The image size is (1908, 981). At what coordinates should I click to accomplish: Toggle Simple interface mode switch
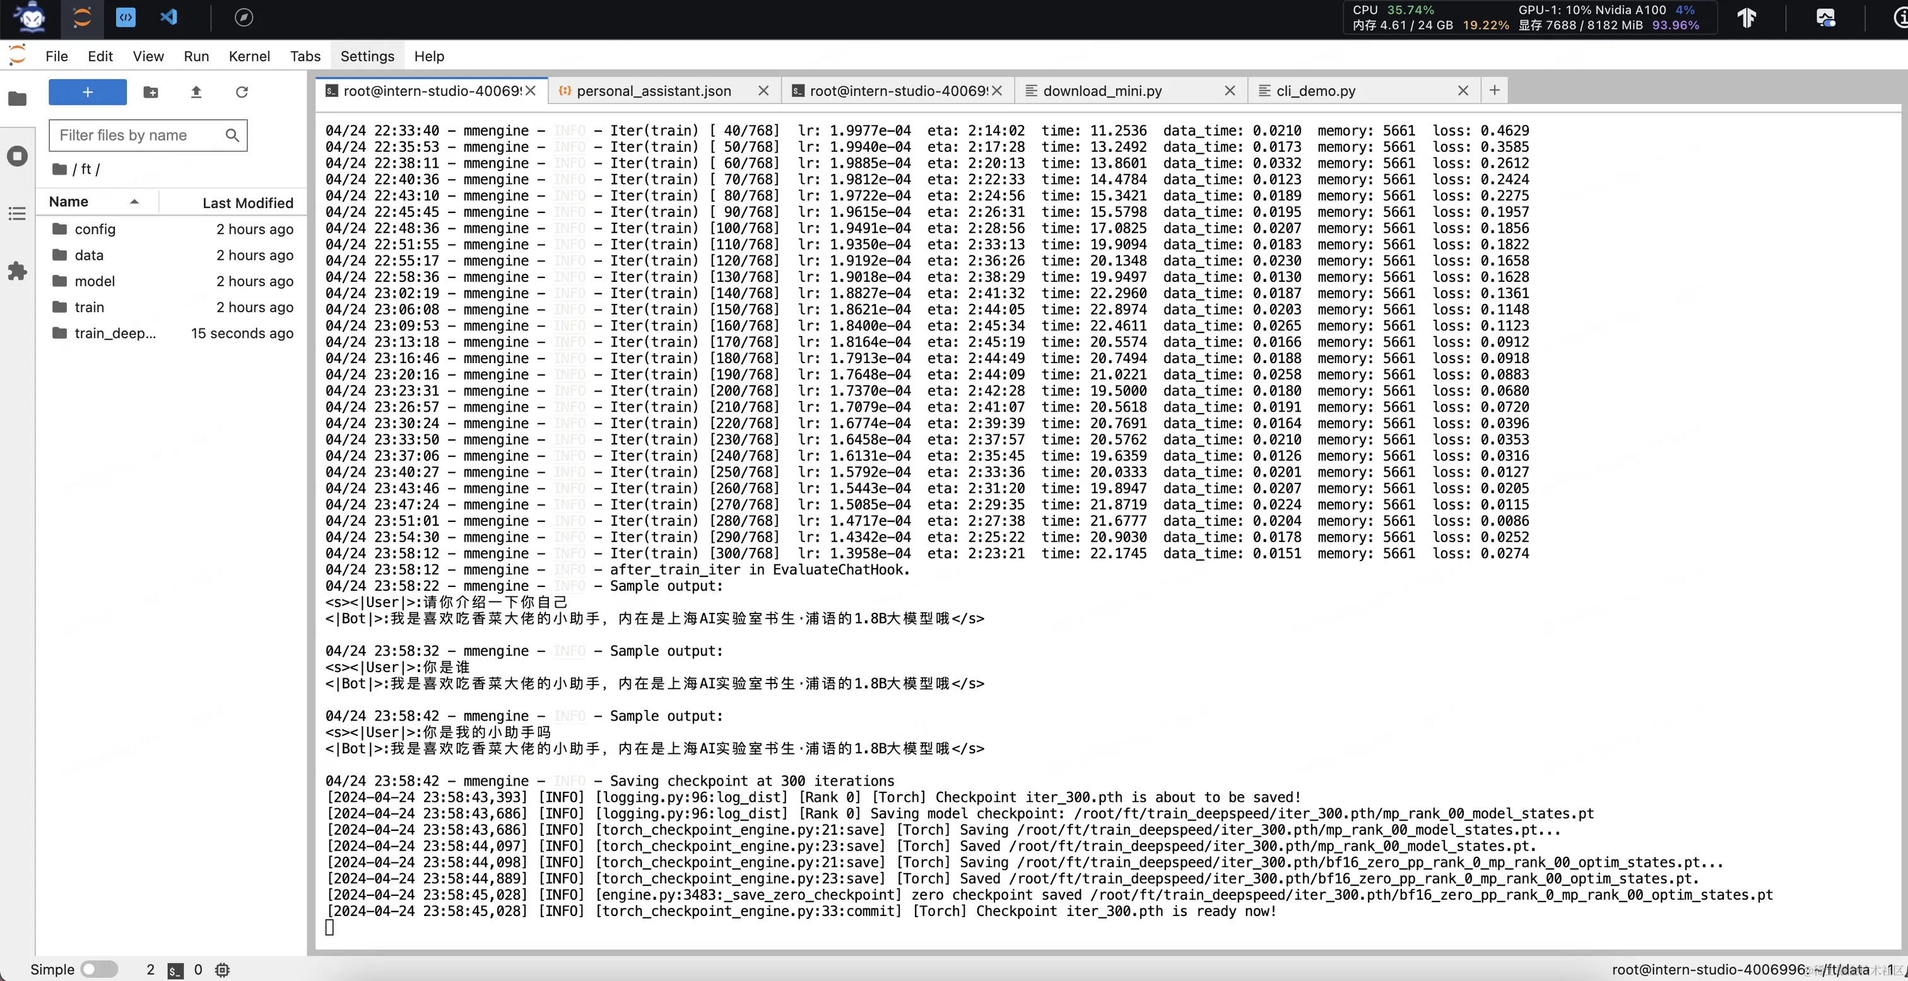[x=98, y=969]
